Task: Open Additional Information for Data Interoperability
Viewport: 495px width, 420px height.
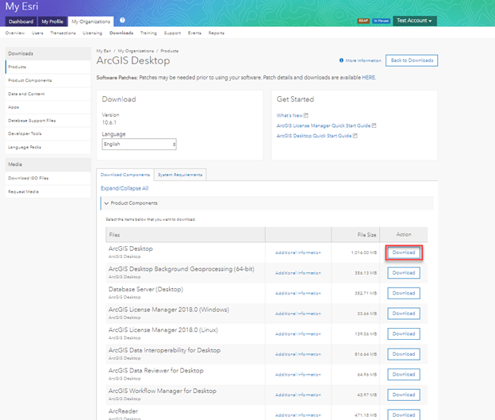Action: click(x=298, y=354)
